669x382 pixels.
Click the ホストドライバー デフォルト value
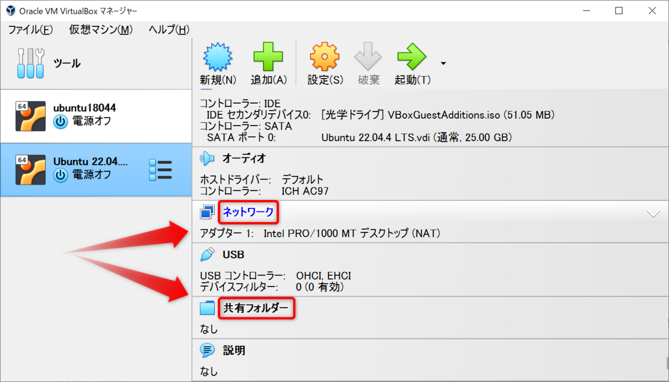coord(302,180)
